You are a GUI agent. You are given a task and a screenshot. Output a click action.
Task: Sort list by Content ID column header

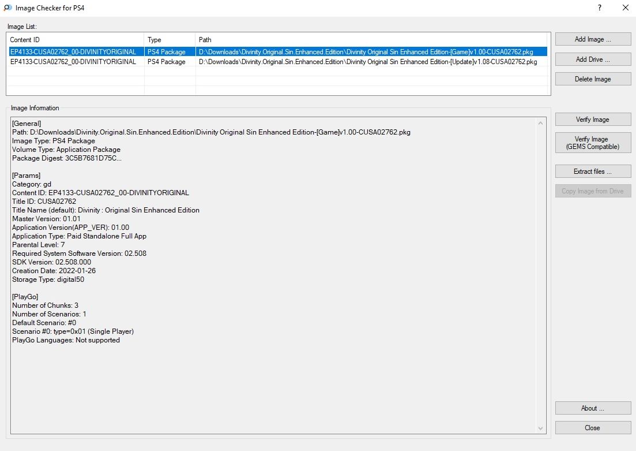click(x=76, y=40)
